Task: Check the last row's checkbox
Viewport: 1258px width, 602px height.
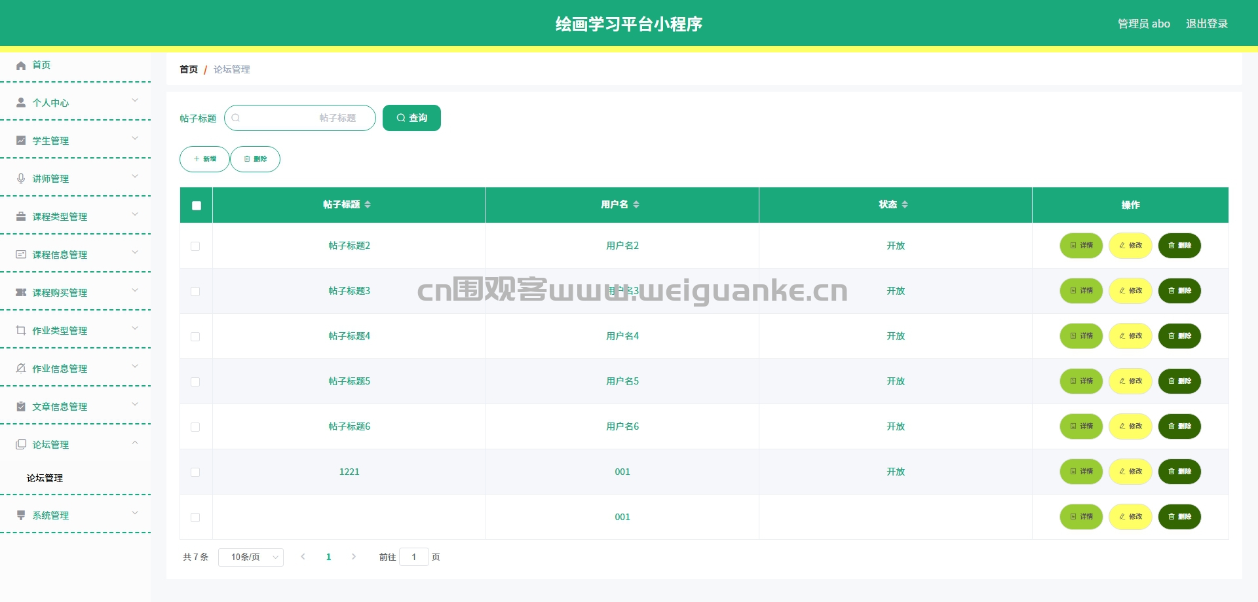Action: (195, 517)
